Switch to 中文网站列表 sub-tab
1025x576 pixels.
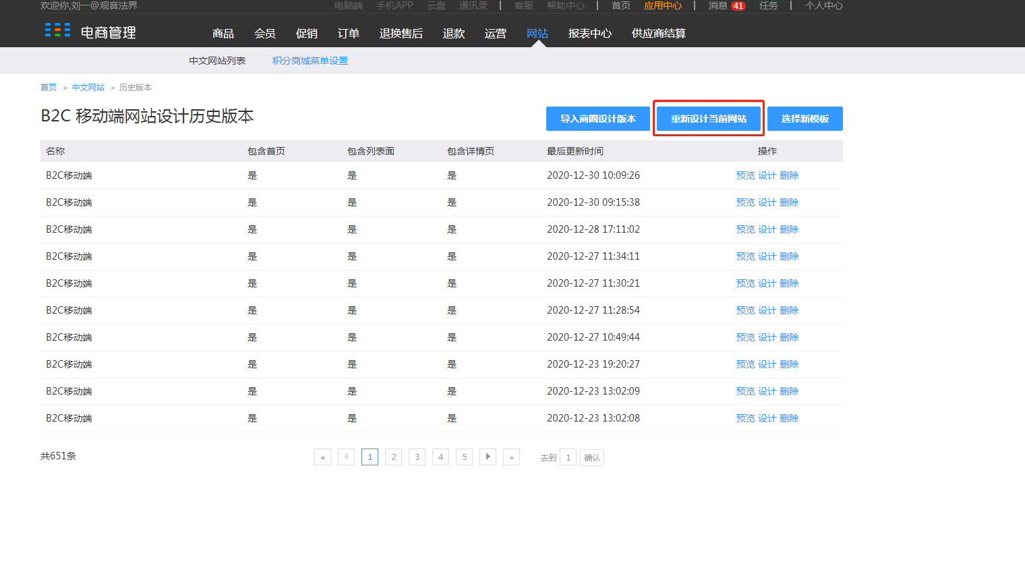217,61
